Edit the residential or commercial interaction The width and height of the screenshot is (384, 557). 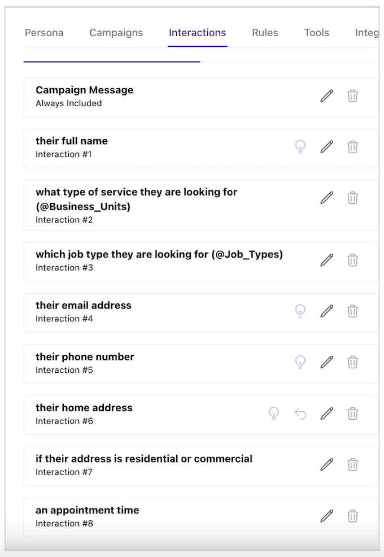[x=326, y=464]
